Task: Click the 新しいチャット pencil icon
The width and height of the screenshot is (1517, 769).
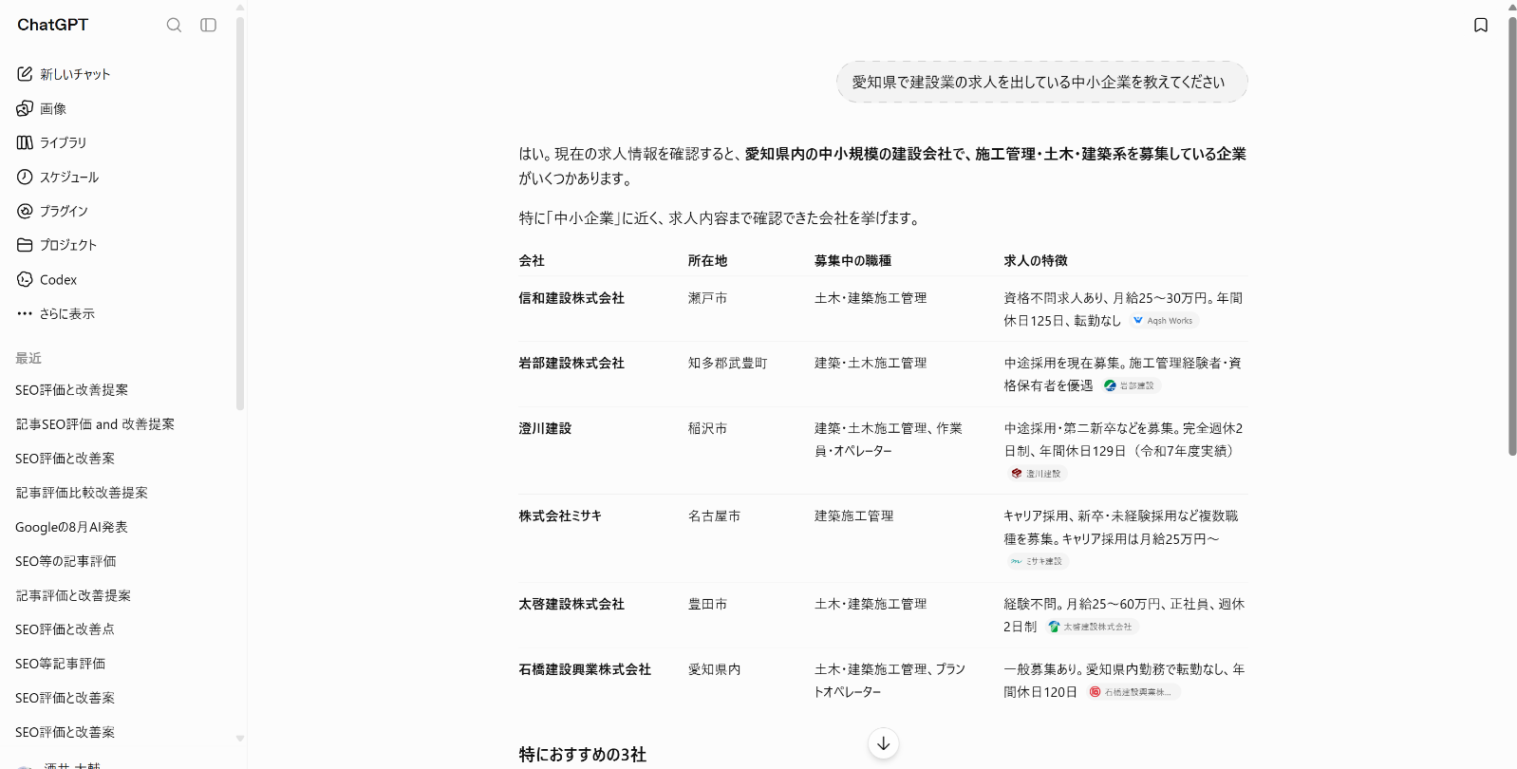Action: pos(25,73)
